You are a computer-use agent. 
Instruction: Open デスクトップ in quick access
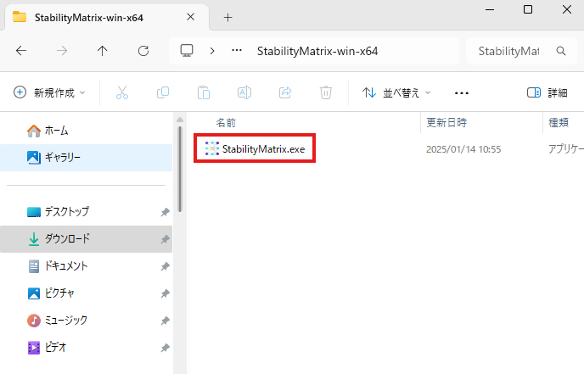[86, 212]
